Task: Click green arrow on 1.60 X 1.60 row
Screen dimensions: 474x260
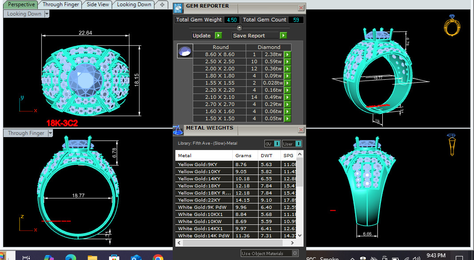Action: (288, 111)
